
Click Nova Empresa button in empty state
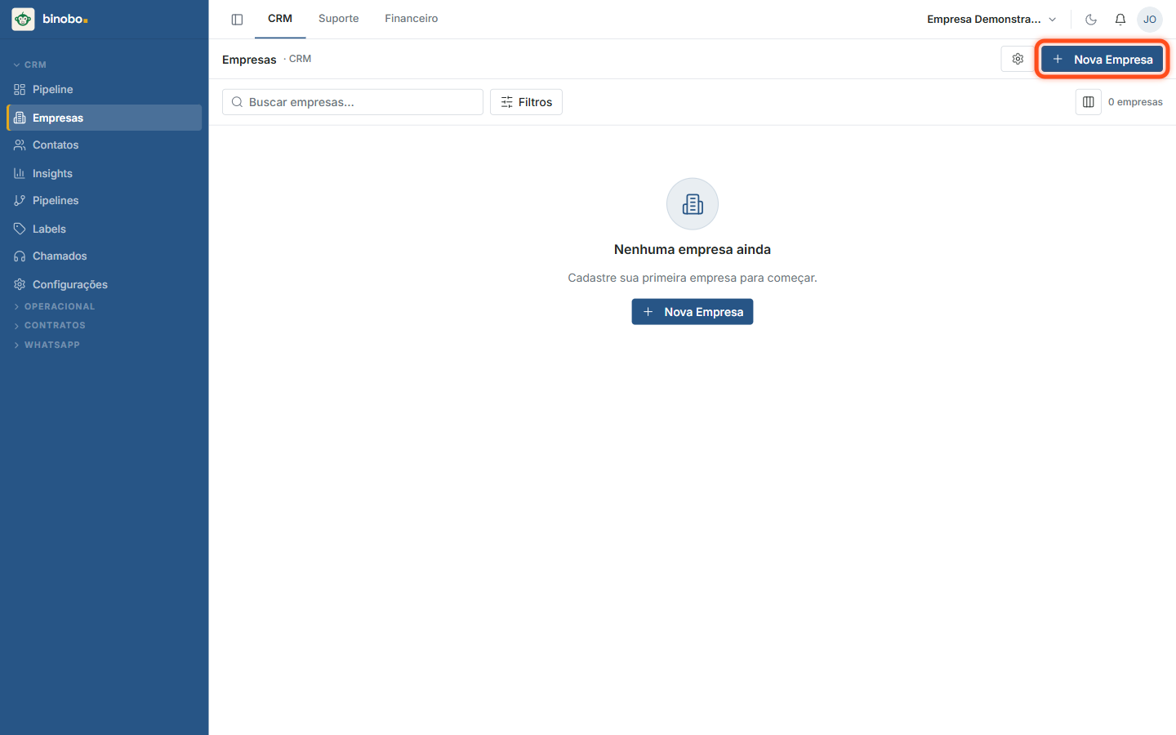pyautogui.click(x=693, y=312)
